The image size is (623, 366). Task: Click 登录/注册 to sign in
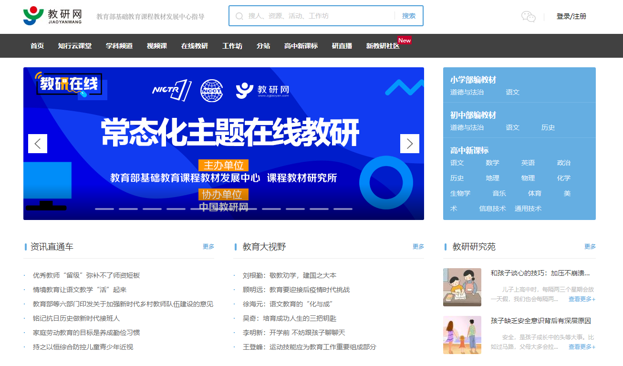click(571, 15)
